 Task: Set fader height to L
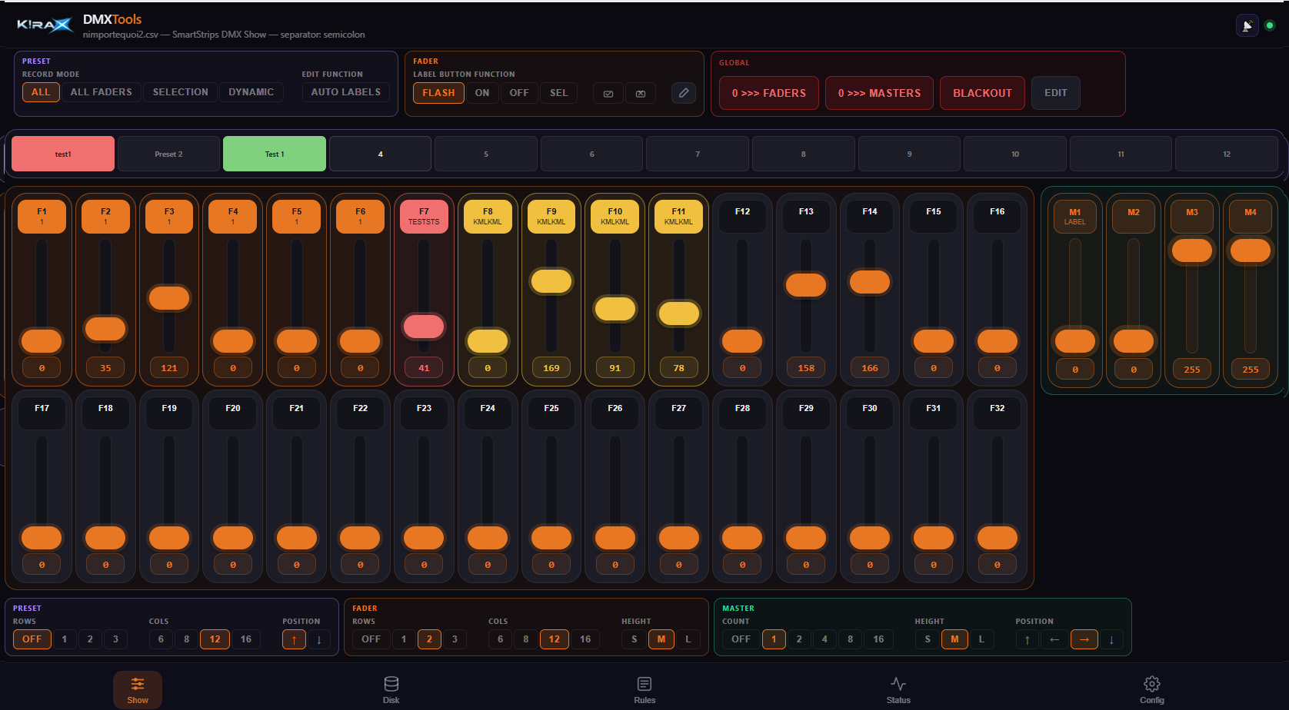pyautogui.click(x=688, y=639)
